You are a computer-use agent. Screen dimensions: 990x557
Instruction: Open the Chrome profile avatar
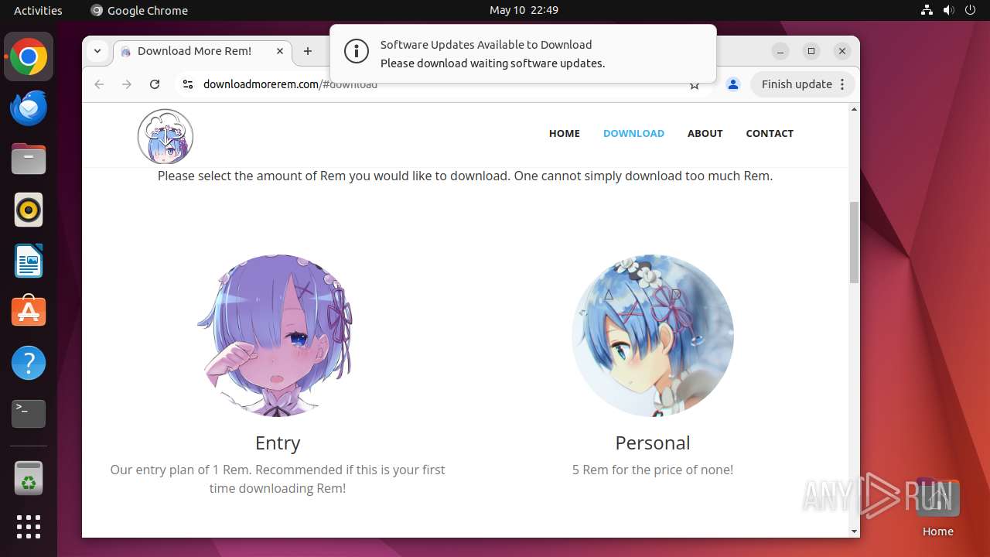733,84
